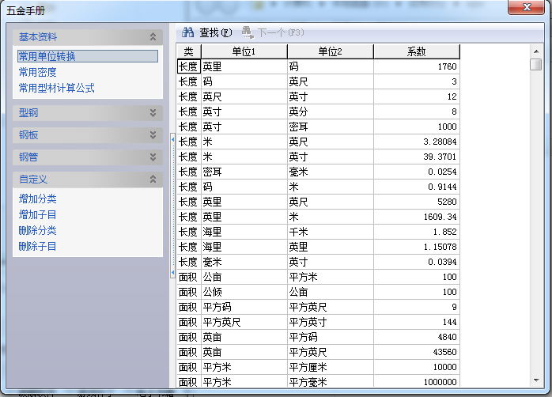Select coefficient cell 3.28084
The image size is (552, 397).
point(417,142)
